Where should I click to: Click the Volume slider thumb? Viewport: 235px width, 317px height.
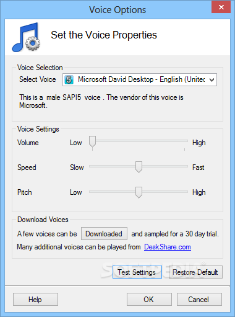[92, 141]
